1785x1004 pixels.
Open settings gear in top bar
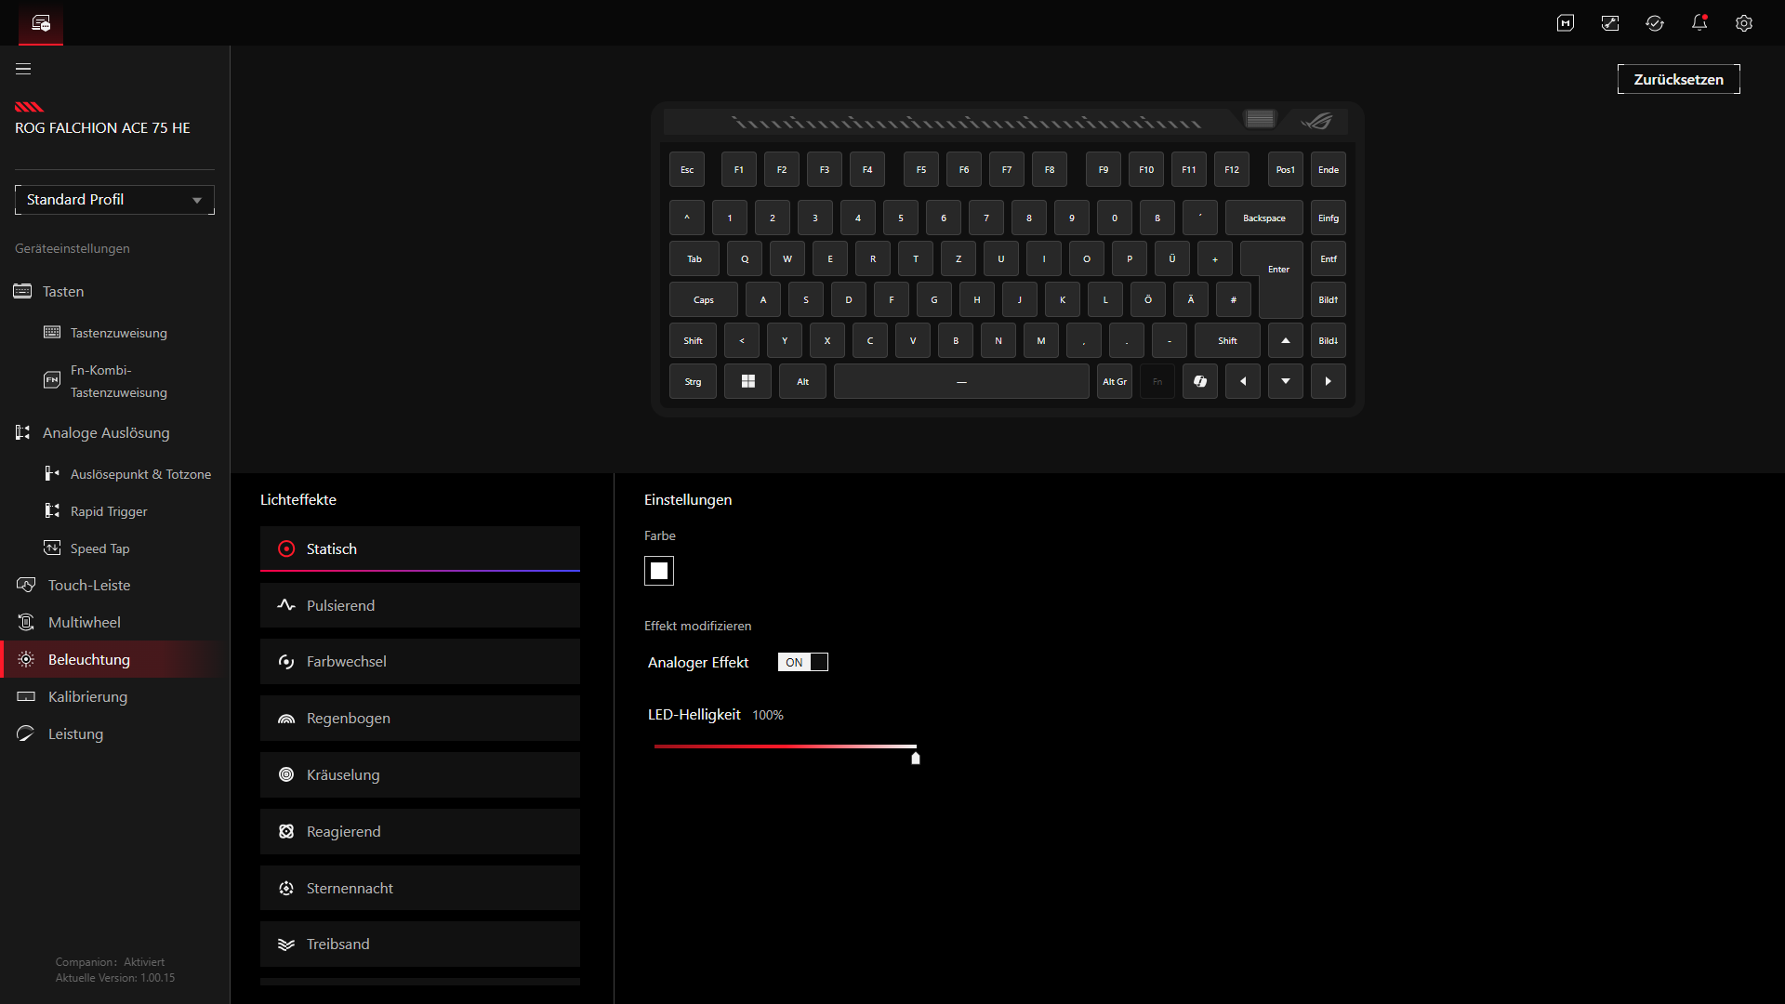1743,23
